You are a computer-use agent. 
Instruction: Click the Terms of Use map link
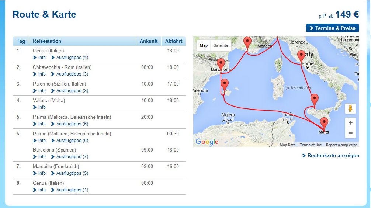tap(311, 145)
